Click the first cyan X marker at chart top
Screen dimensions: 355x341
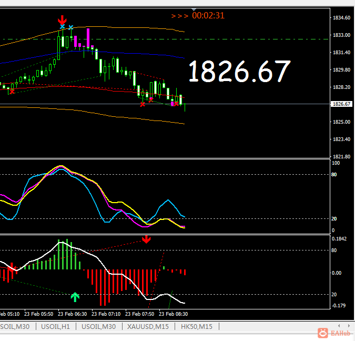[x=62, y=27]
